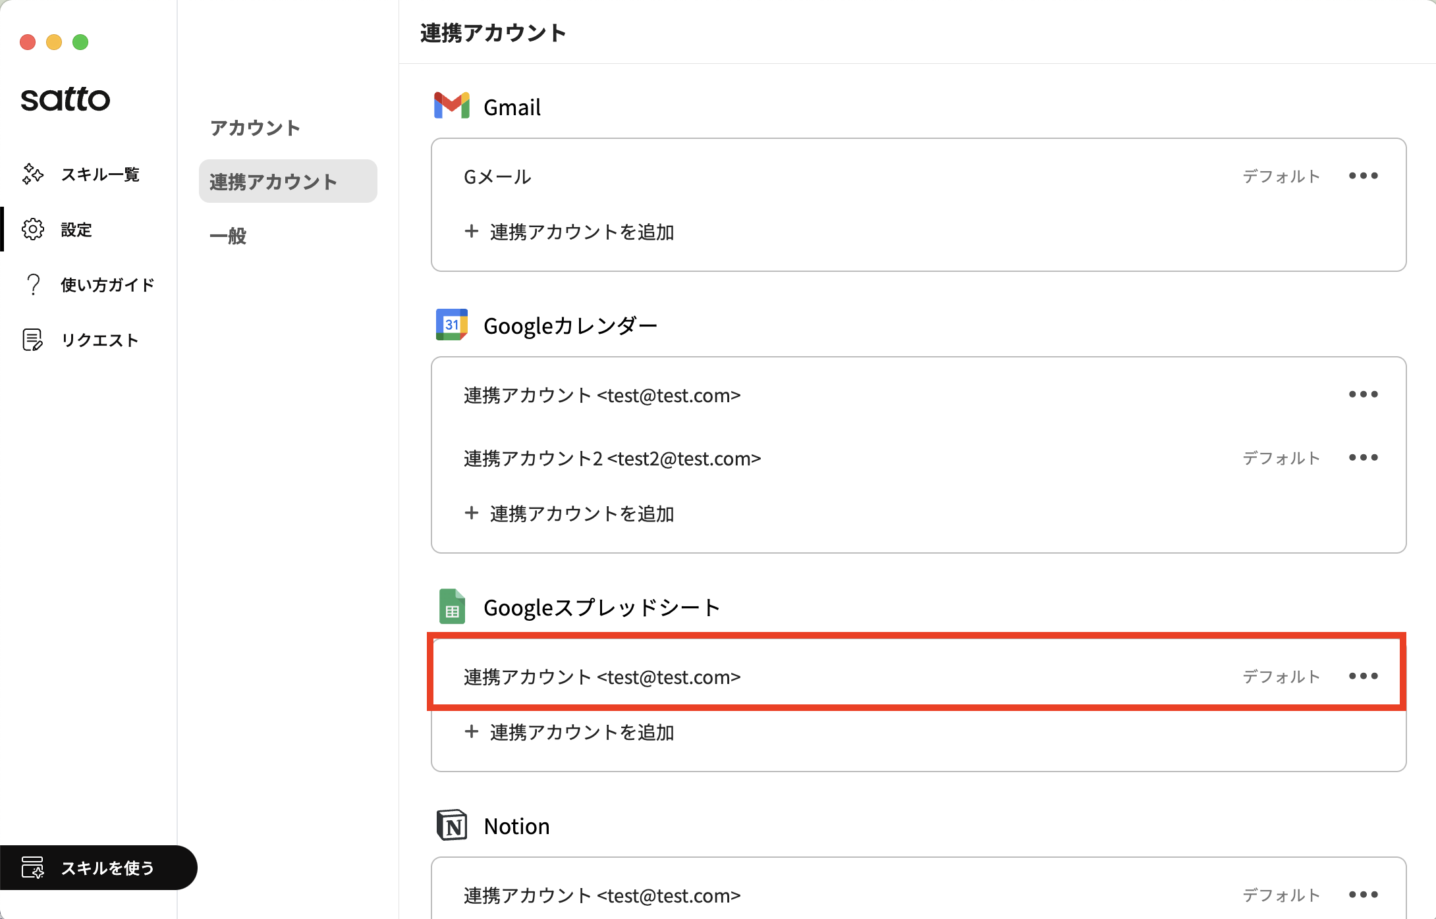Click the 連携アカウント page title

[x=493, y=32]
